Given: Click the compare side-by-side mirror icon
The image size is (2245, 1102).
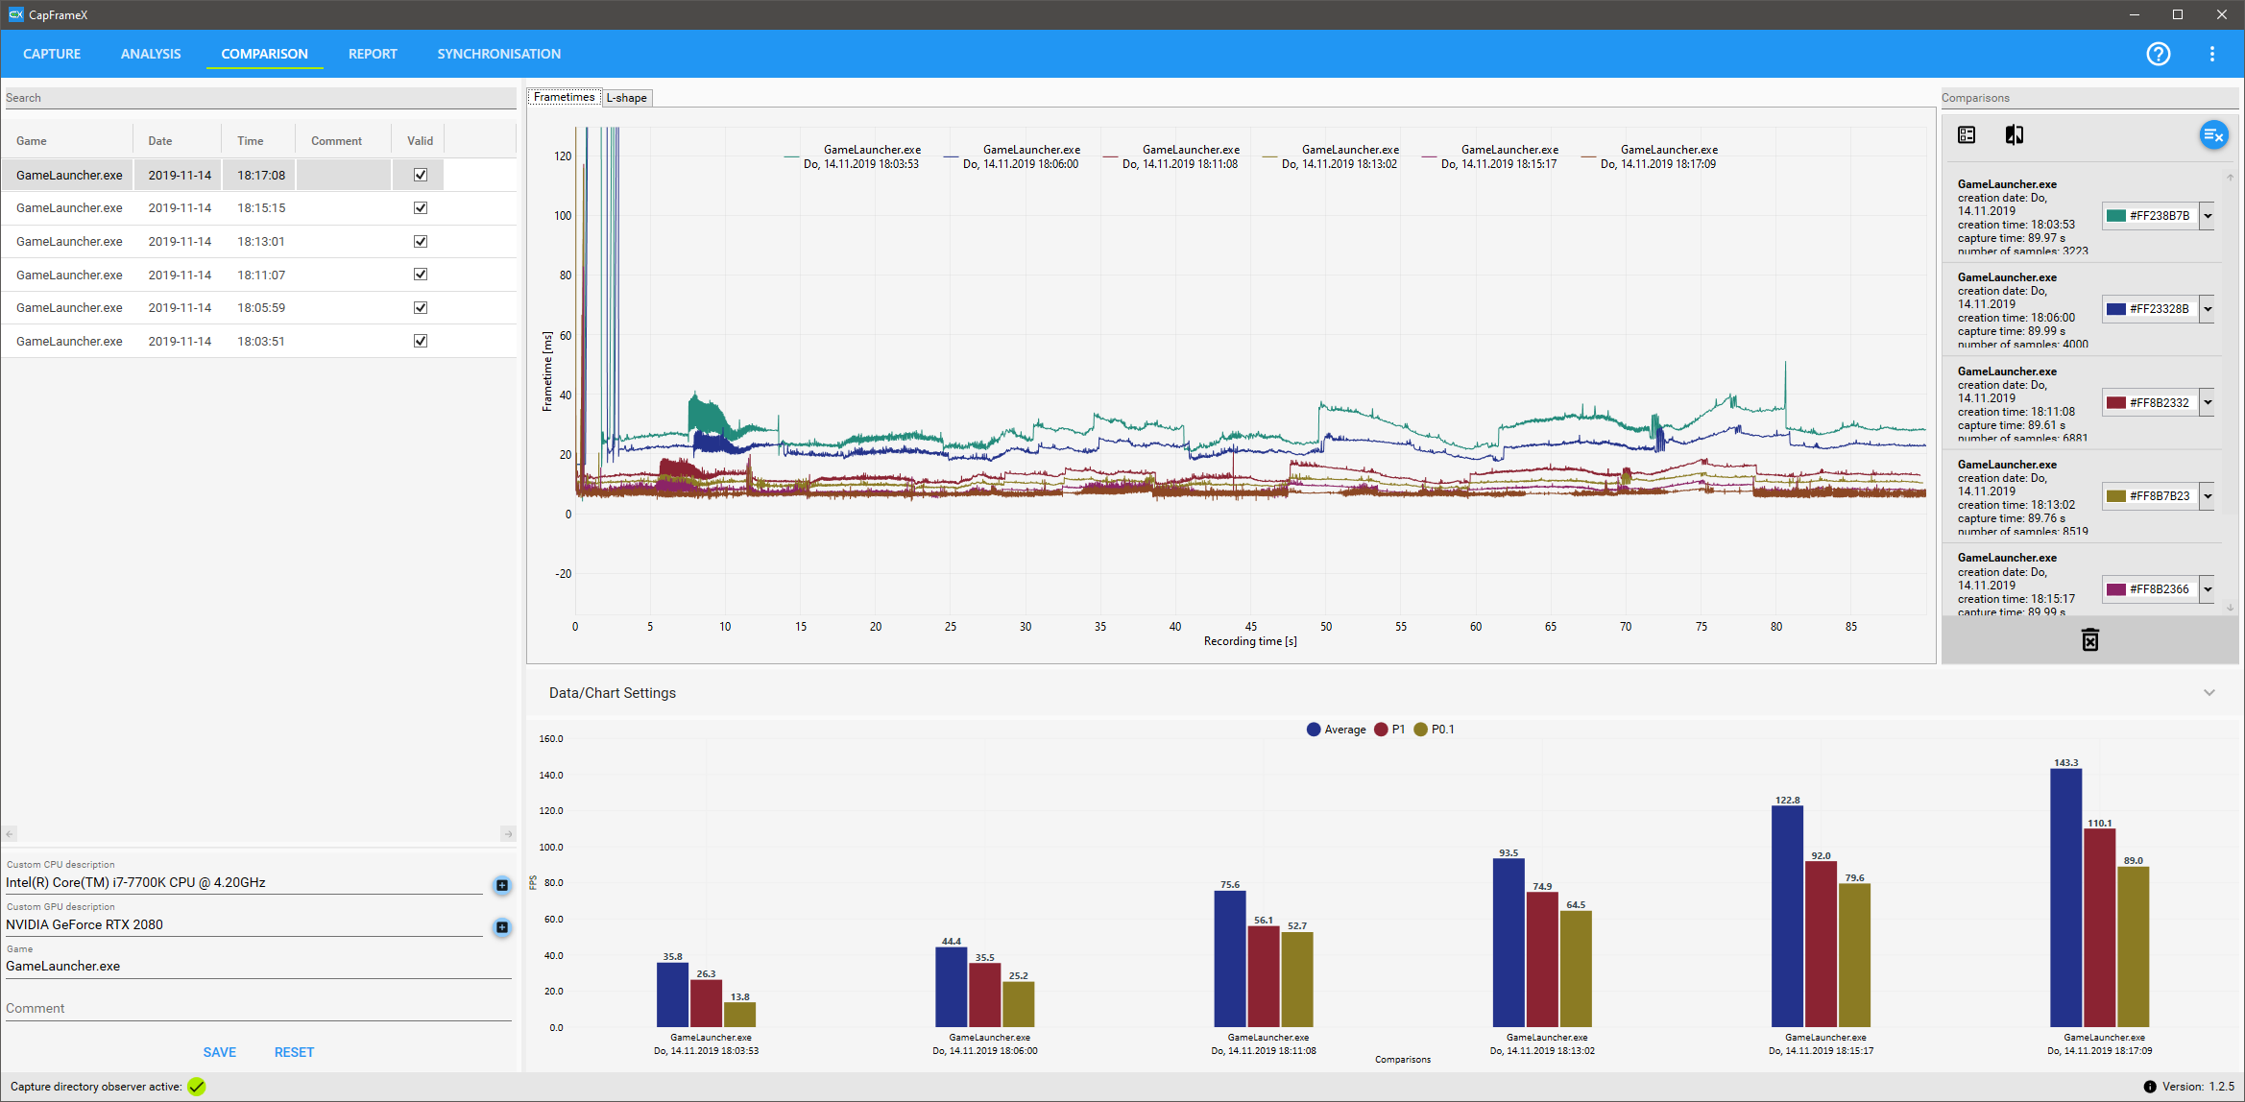Looking at the screenshot, I should point(2014,135).
